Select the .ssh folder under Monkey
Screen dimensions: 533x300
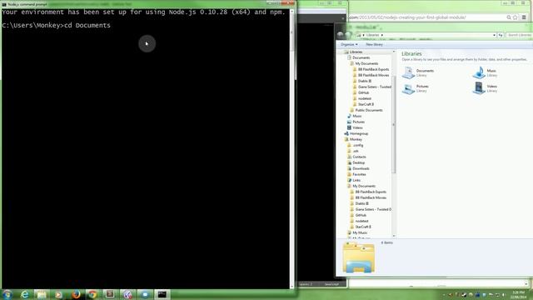pyautogui.click(x=356, y=151)
